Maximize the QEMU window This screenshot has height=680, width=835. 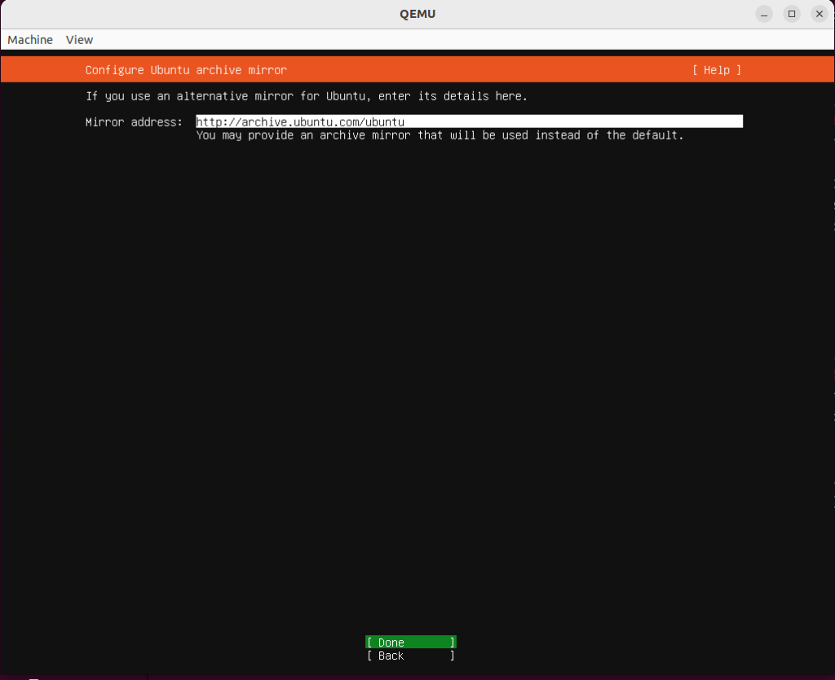[792, 14]
